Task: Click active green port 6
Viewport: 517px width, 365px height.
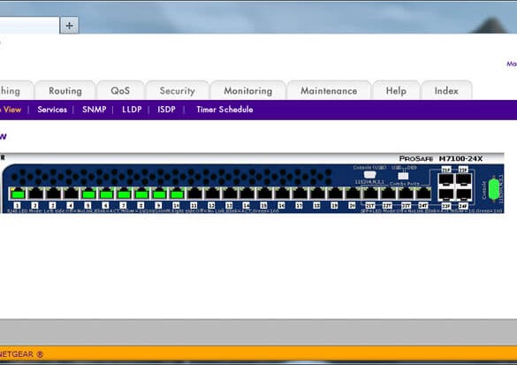Action: (x=106, y=194)
